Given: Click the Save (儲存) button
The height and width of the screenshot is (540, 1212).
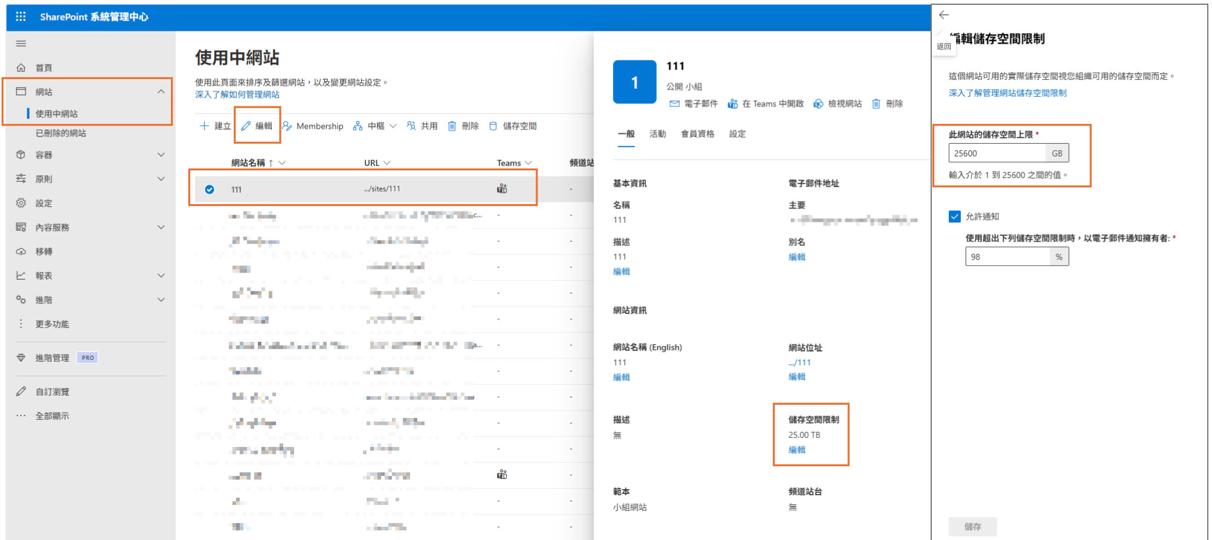Looking at the screenshot, I should click(x=972, y=527).
